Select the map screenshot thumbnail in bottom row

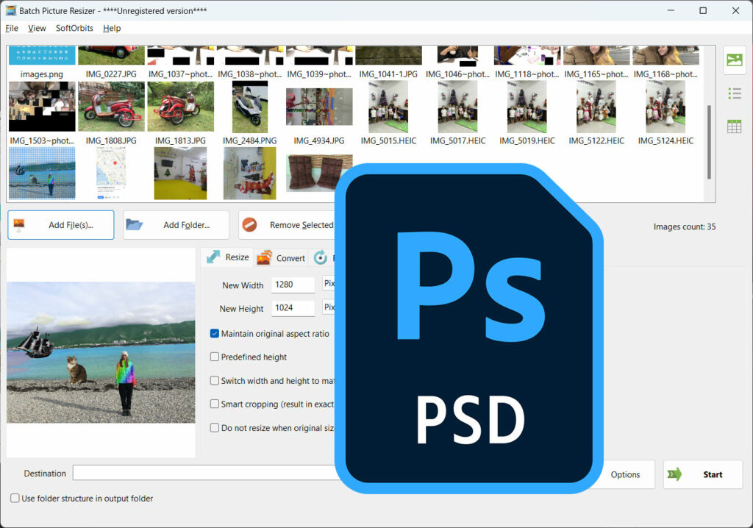pos(111,174)
